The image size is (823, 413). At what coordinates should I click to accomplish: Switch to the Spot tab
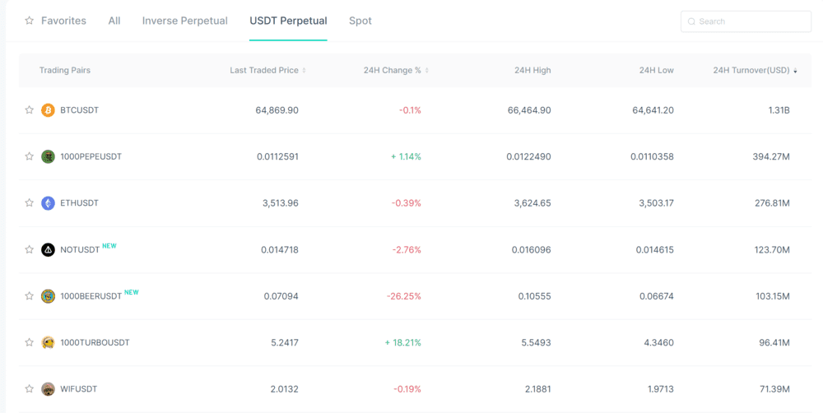pos(360,21)
